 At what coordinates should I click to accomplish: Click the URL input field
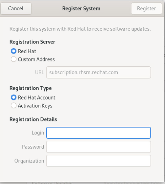(x=99, y=73)
